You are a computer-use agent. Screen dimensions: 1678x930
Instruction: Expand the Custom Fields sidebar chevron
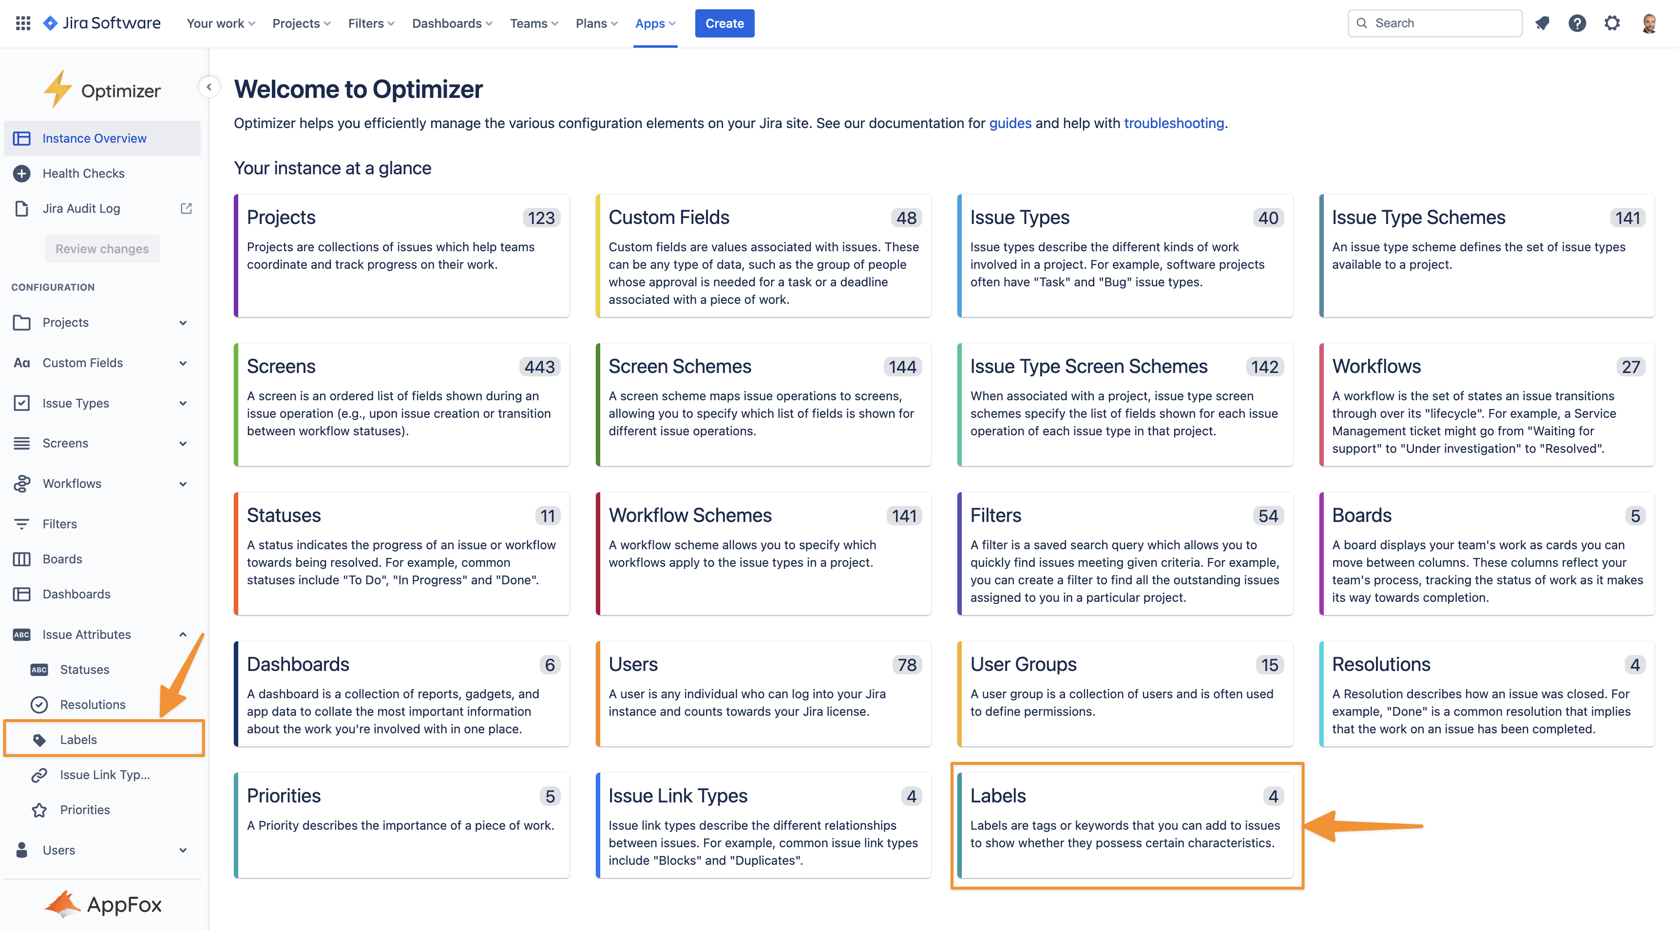point(183,363)
